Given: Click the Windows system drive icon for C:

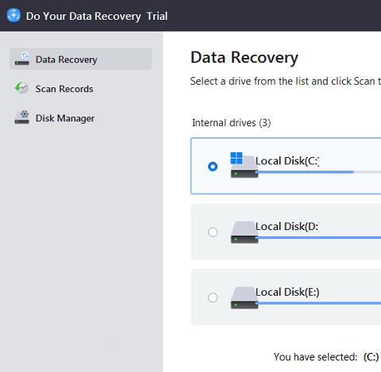Looking at the screenshot, I should click(x=244, y=165).
